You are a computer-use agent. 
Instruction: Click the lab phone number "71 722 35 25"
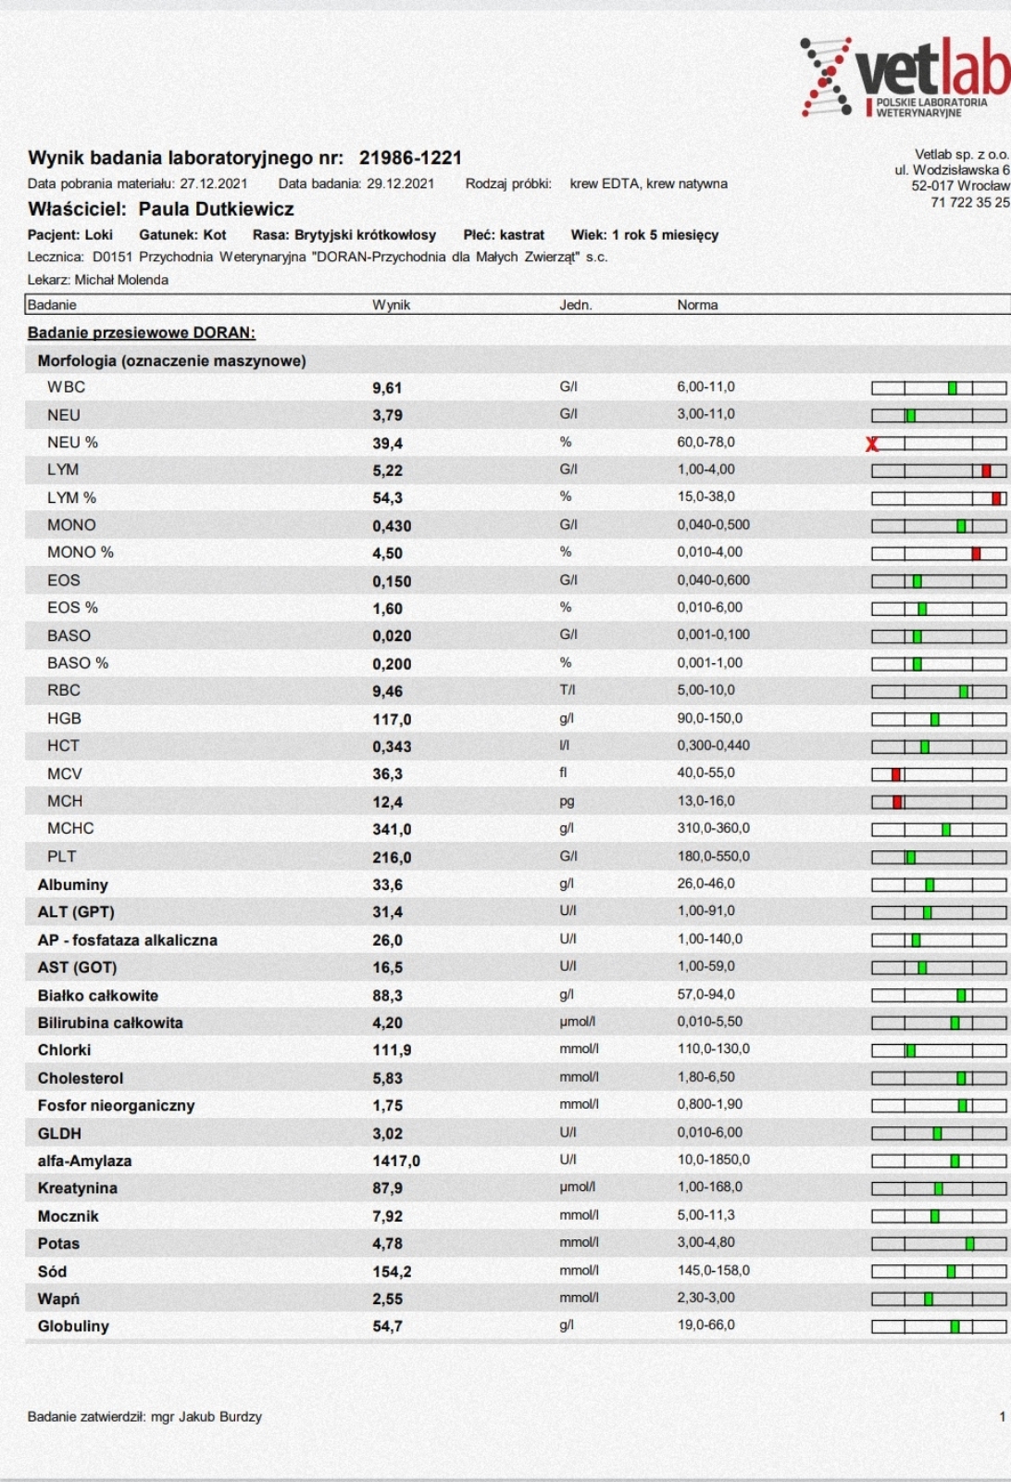tap(970, 202)
